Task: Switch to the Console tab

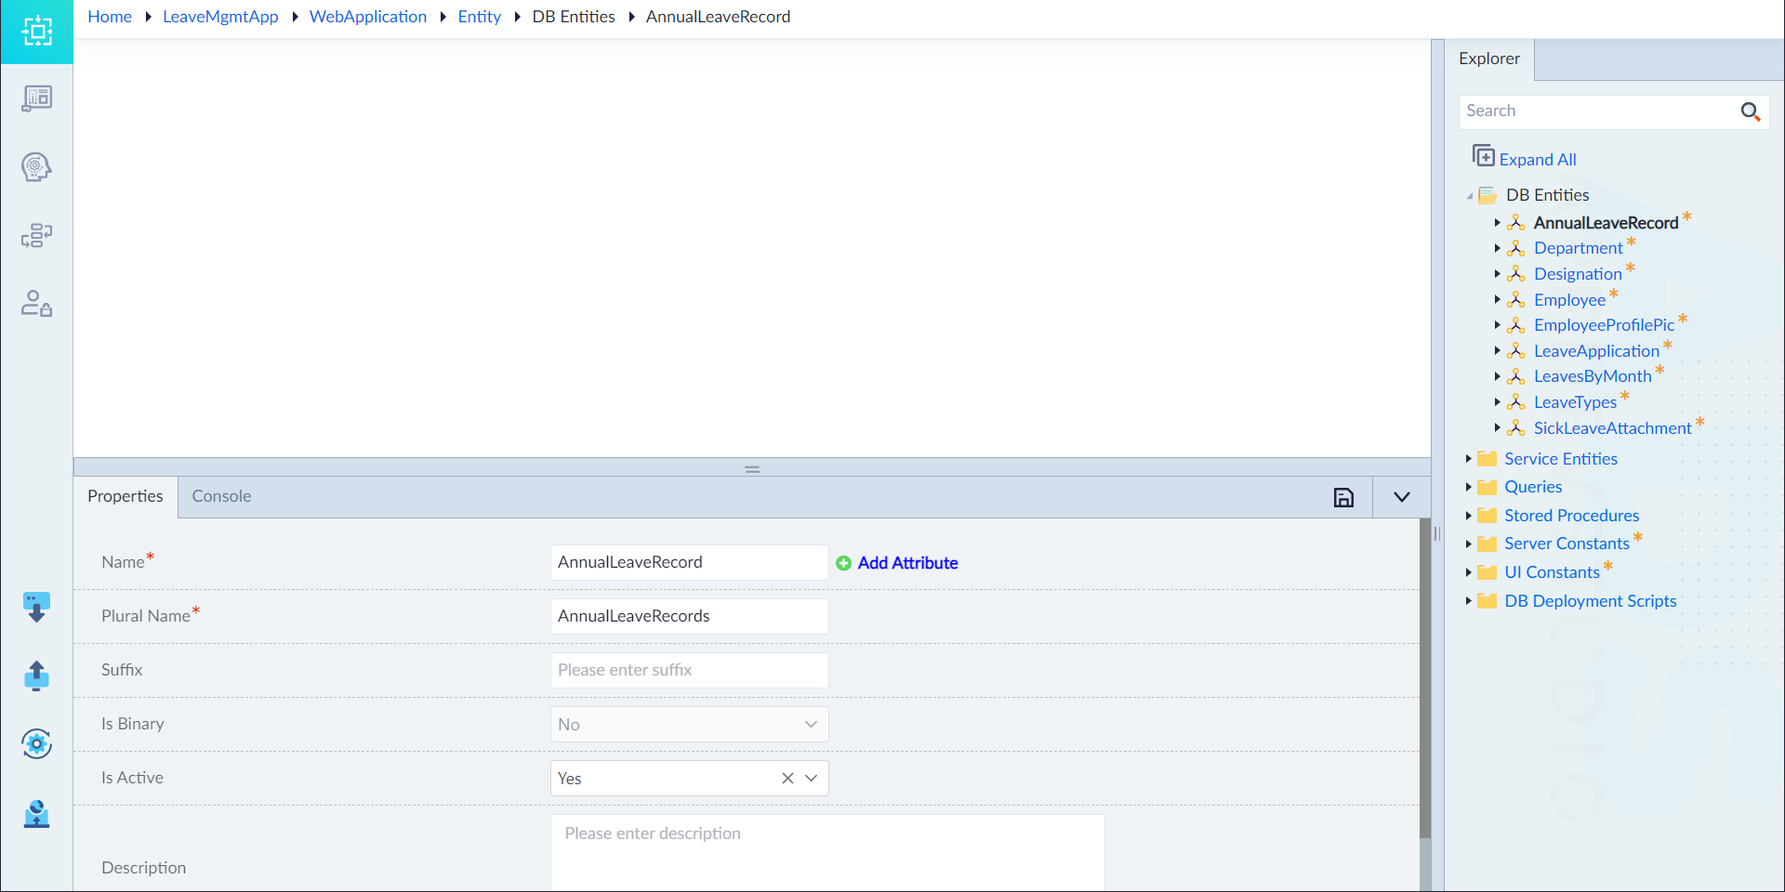Action: 221,496
